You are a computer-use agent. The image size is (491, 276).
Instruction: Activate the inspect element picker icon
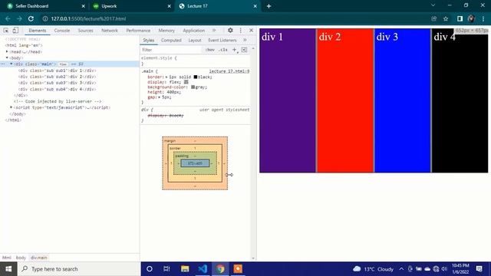[6, 31]
